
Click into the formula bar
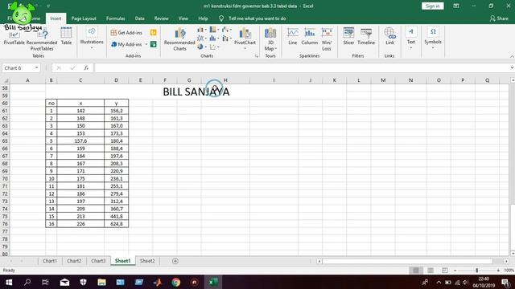[x=302, y=67]
